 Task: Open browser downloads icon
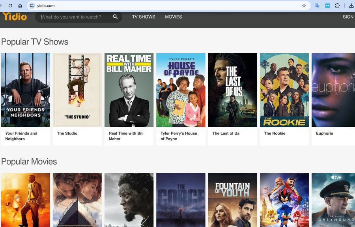(x=351, y=6)
